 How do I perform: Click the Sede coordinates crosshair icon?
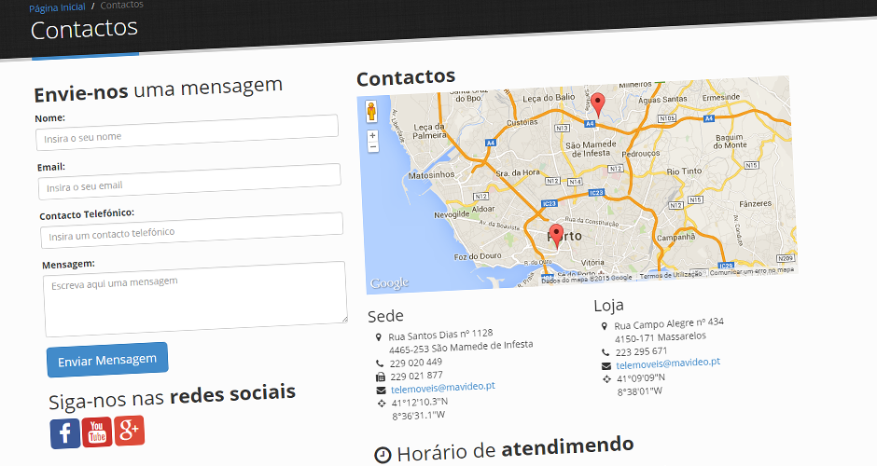pos(382,403)
